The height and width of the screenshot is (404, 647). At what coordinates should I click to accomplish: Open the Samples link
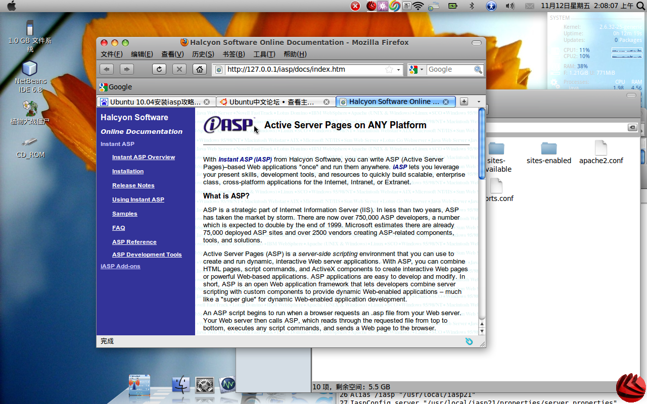tap(125, 214)
